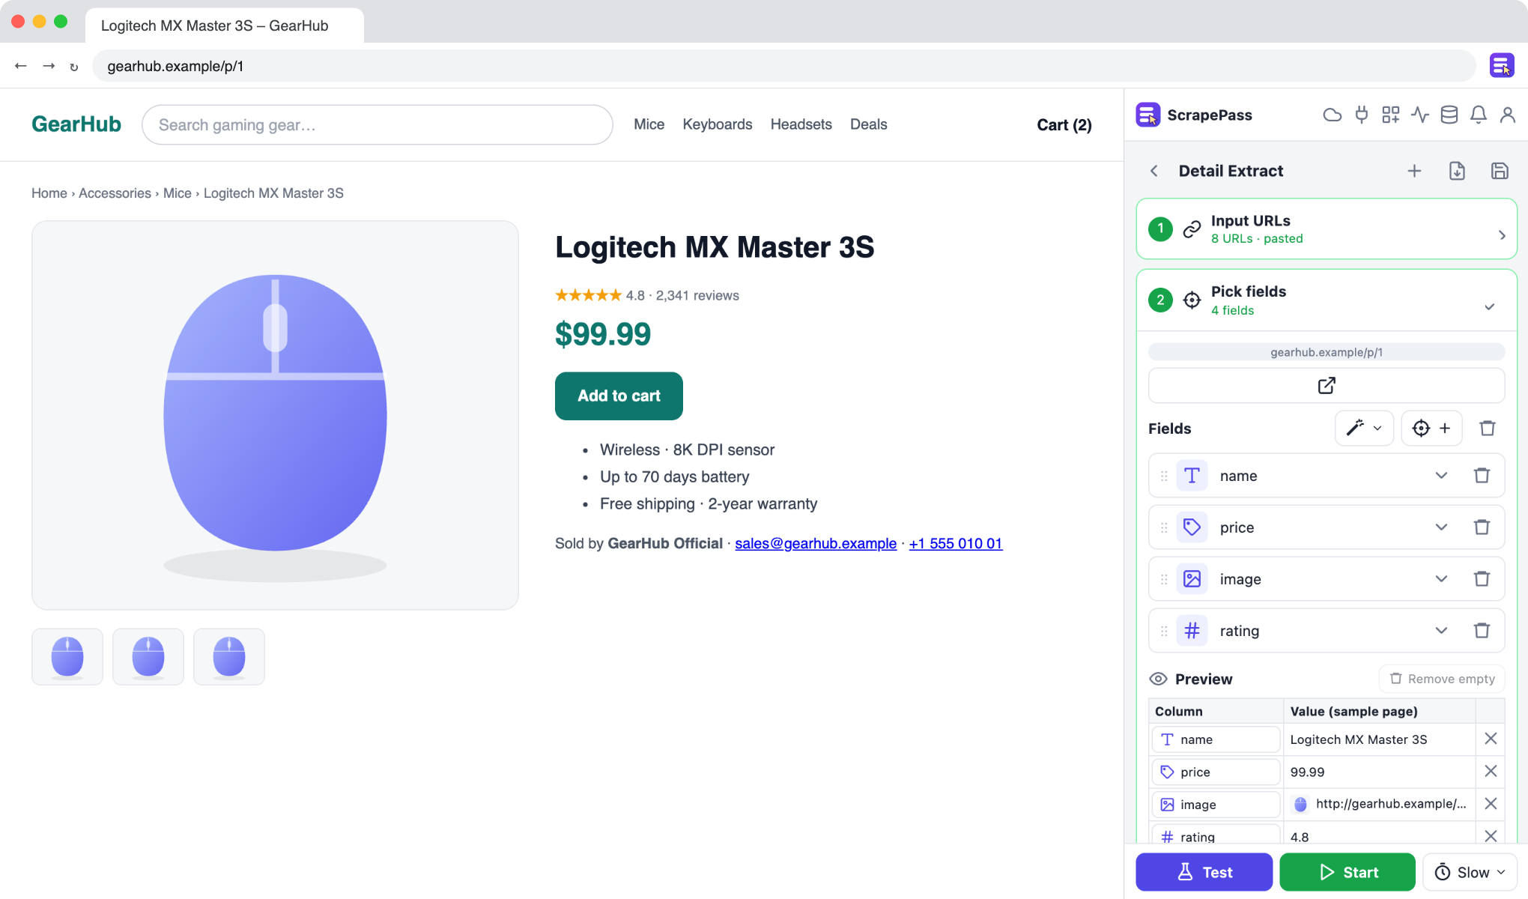
Task: Delete all fields with Fields trash icon
Action: click(1488, 428)
